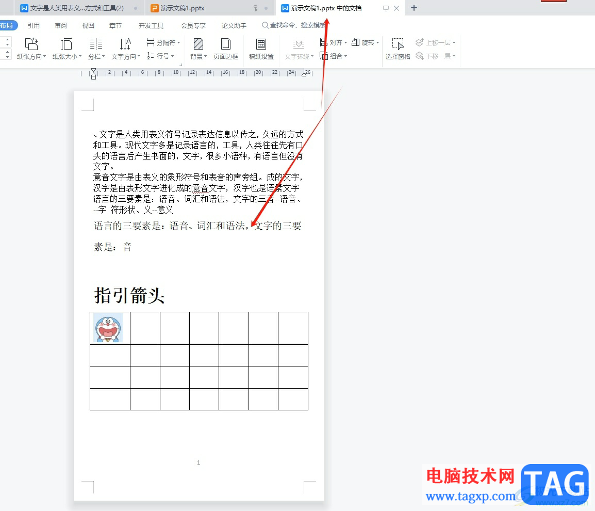Expand the columns (分栏) dropdown arrow
Screen dimensions: 595x511
(103, 56)
